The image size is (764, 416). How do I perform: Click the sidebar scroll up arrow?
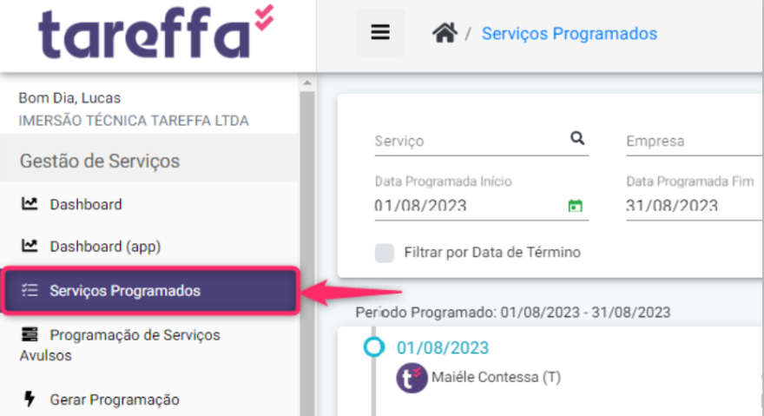click(307, 83)
